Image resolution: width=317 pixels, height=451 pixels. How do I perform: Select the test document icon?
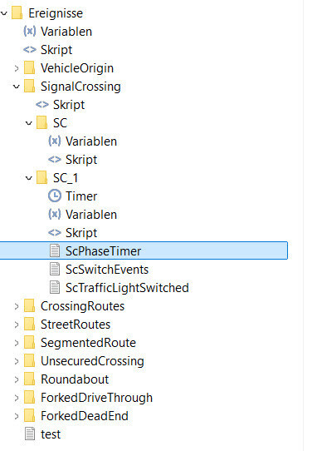coord(30,434)
